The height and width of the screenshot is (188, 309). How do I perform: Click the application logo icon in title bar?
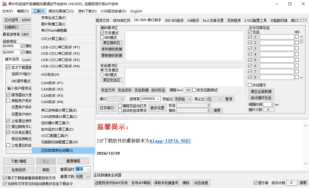tap(4, 4)
